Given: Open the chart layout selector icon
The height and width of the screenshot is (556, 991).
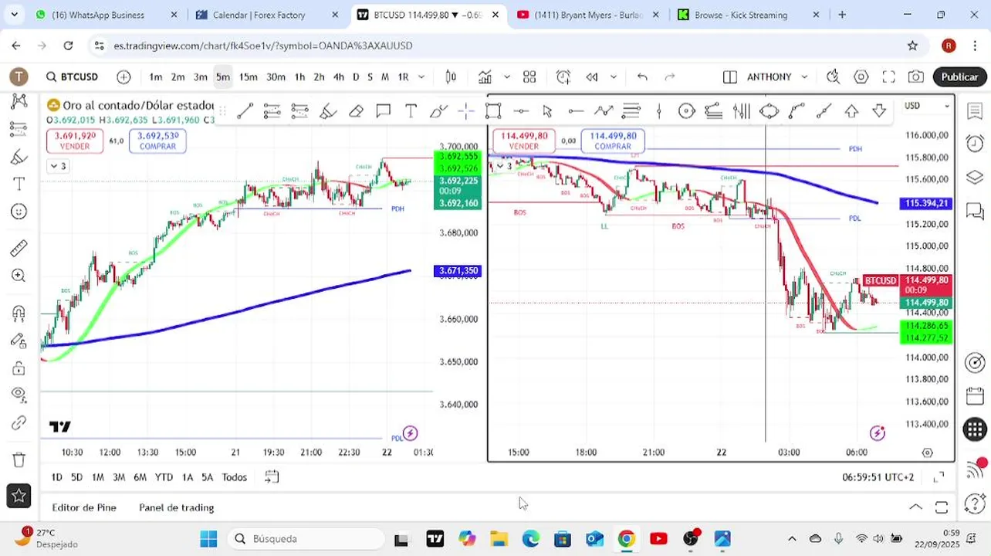Looking at the screenshot, I should 730,76.
